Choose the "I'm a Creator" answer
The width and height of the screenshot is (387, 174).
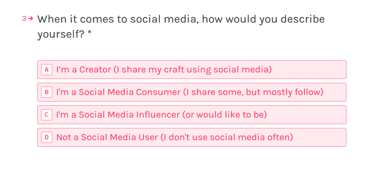click(x=192, y=70)
